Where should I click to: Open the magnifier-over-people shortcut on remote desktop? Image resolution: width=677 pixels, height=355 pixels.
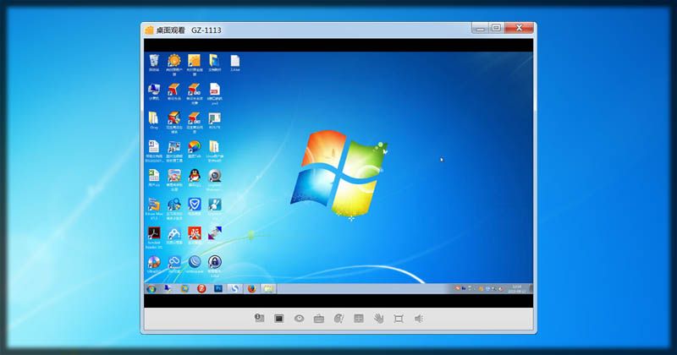pos(174,204)
